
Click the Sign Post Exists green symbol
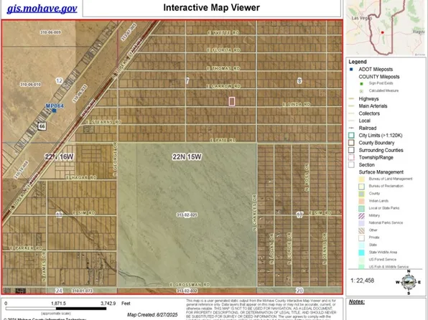pyautogui.click(x=361, y=83)
